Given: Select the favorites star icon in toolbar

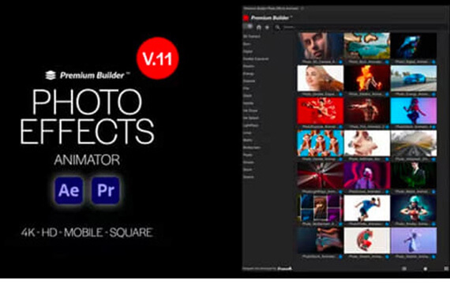Looking at the screenshot, I should 267,28.
